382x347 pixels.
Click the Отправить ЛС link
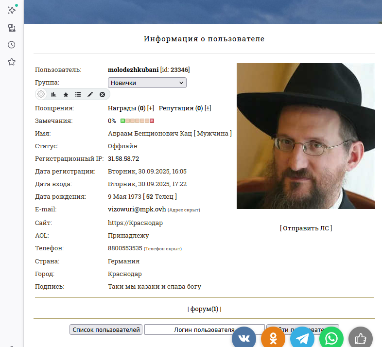tap(306, 228)
